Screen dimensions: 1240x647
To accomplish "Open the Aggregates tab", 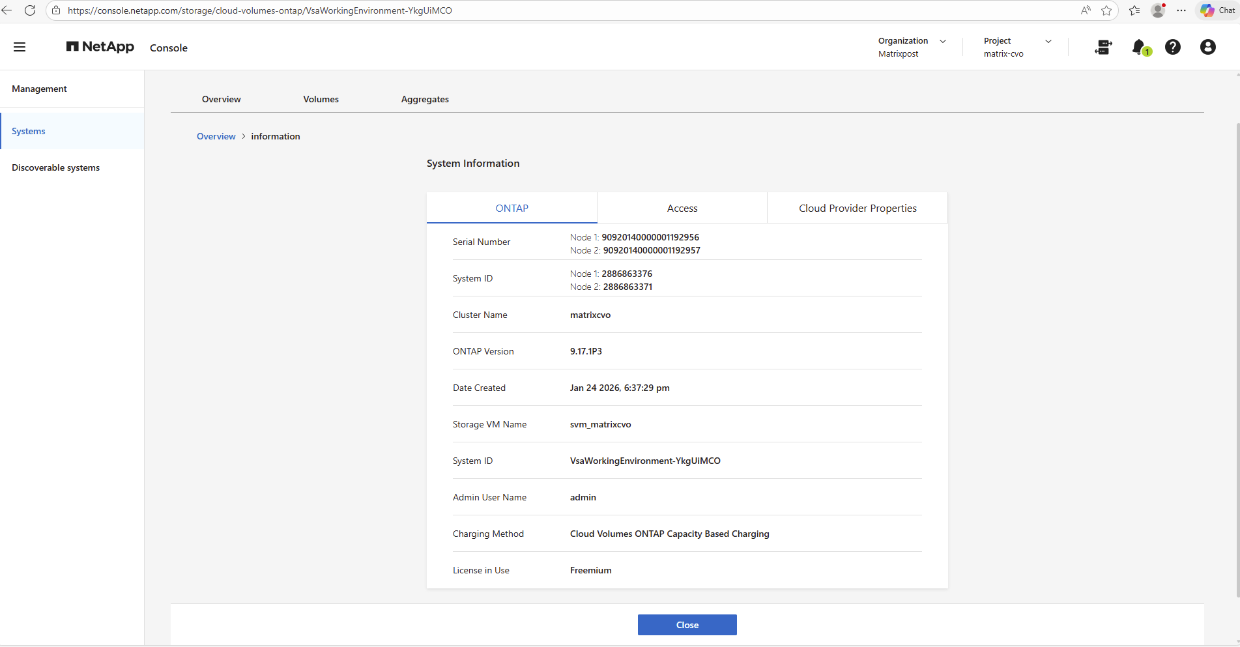I will coord(425,99).
